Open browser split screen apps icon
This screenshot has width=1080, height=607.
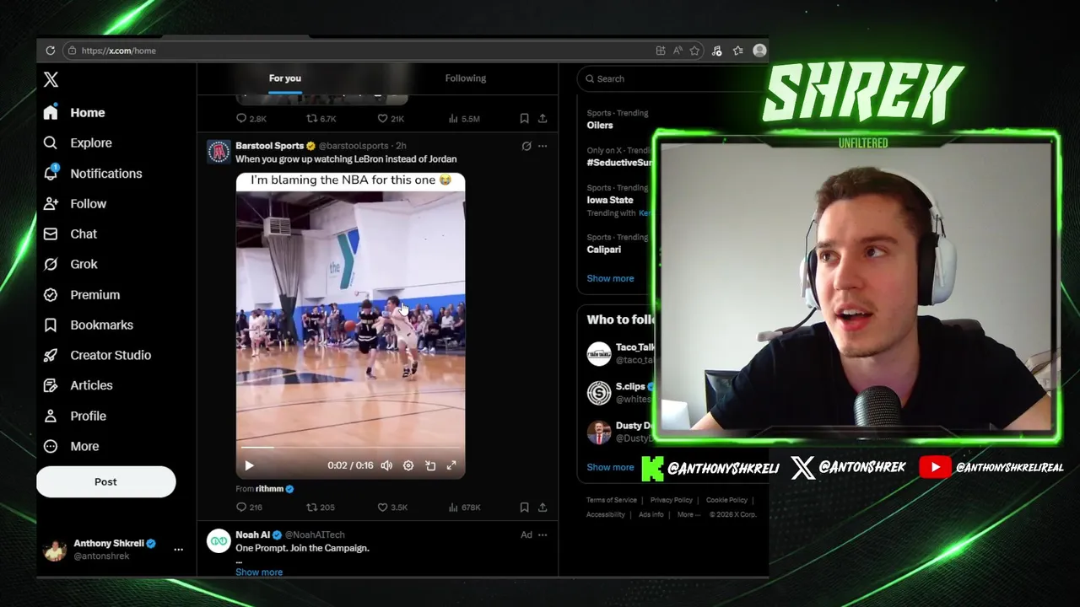point(661,51)
